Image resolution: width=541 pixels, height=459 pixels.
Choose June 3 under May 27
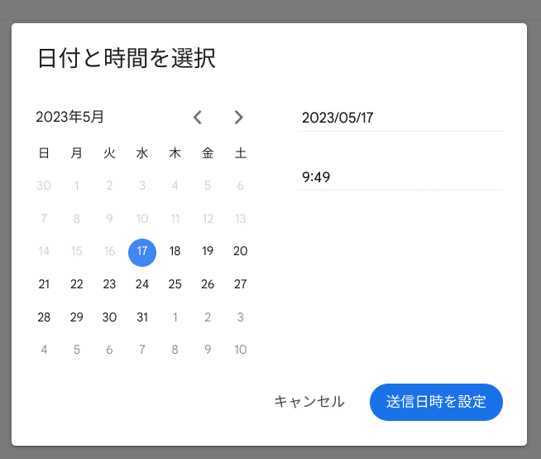coord(241,317)
